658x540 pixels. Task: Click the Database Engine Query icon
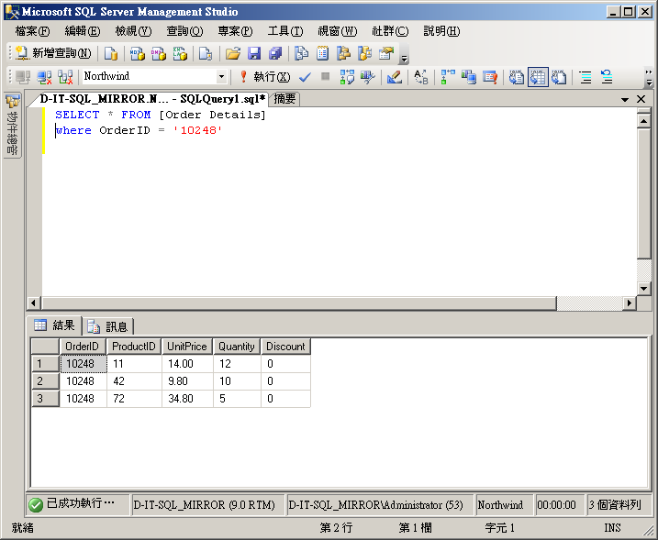(x=111, y=54)
